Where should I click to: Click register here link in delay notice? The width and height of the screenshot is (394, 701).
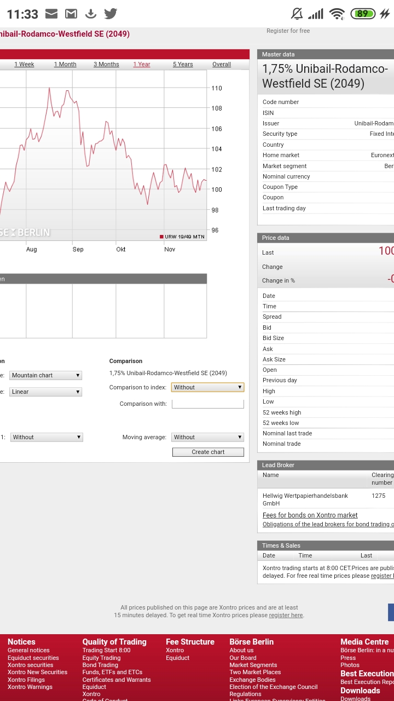coord(286,615)
